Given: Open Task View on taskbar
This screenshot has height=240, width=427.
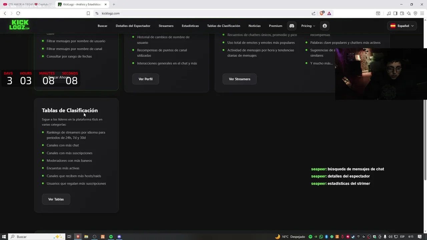Looking at the screenshot, I should tap(69, 237).
